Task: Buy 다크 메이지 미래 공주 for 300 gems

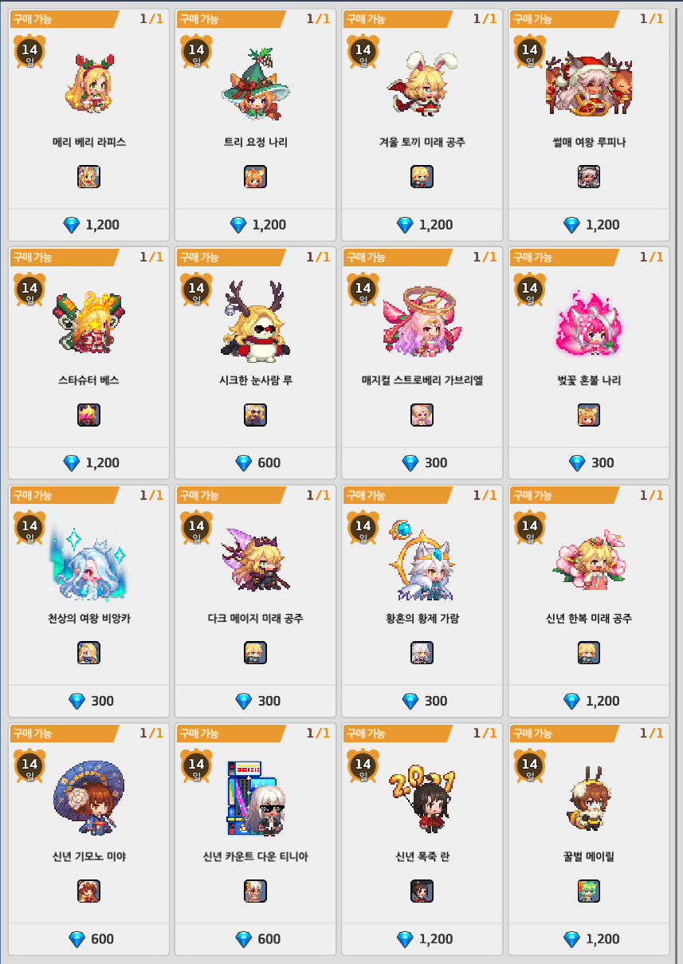Action: (x=256, y=701)
